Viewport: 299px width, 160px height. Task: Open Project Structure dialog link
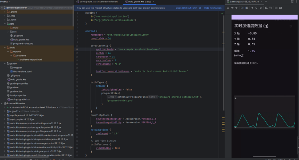tap(188, 8)
